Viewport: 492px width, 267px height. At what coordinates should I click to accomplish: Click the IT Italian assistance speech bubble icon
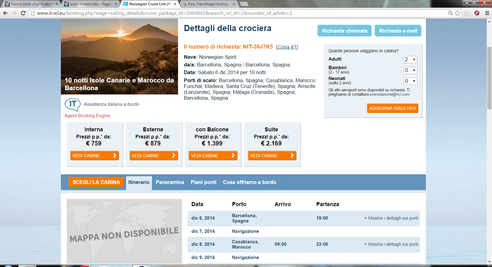coord(73,105)
